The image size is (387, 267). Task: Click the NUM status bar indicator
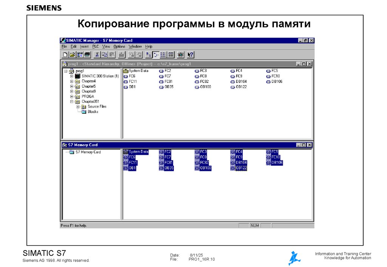tap(255, 226)
